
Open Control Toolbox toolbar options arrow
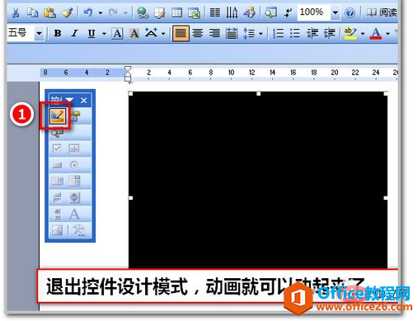[x=69, y=100]
